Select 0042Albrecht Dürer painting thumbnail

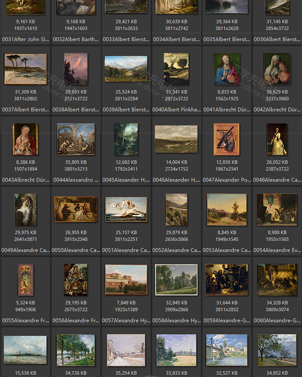click(277, 69)
